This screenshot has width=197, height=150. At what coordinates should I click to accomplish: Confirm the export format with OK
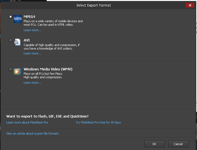154,144
